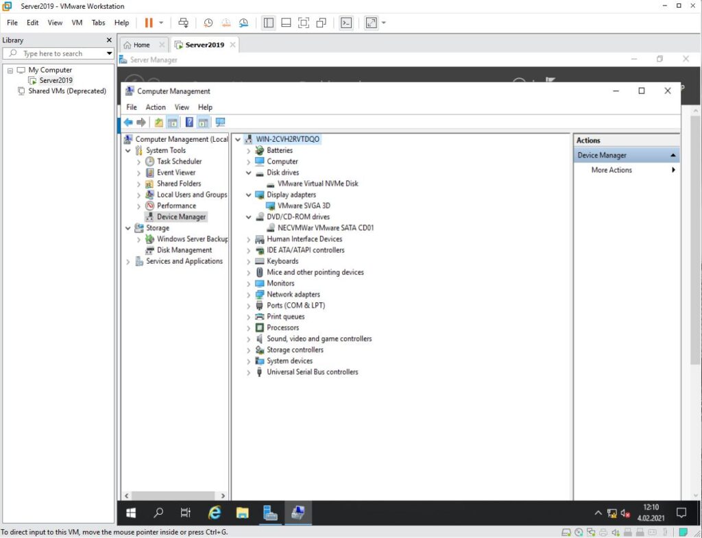Open the snapshot manager

pyautogui.click(x=243, y=23)
